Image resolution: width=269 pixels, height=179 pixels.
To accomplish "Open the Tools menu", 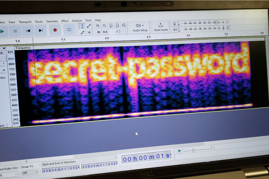I will coord(89,20).
